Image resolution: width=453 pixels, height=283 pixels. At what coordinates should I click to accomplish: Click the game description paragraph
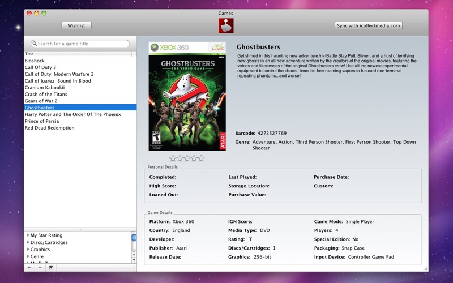point(327,66)
